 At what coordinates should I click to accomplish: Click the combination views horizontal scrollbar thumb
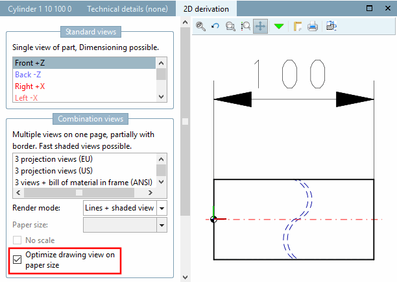click(79, 193)
